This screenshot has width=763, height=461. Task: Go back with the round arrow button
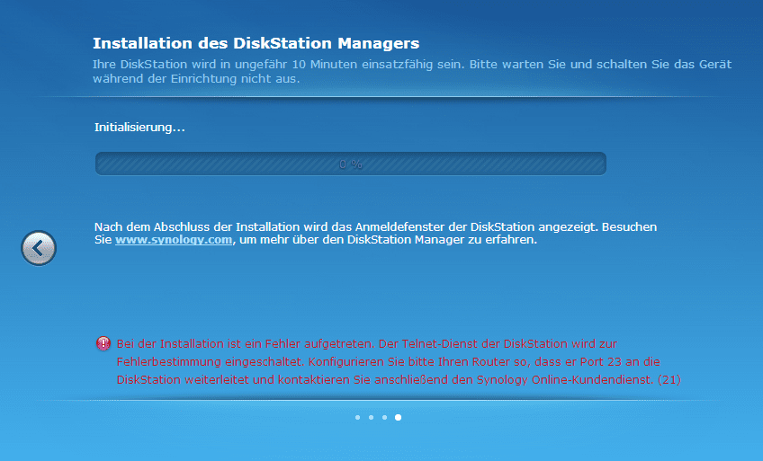click(x=39, y=248)
